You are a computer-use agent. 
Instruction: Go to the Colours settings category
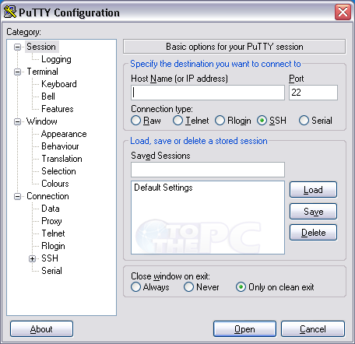[55, 184]
